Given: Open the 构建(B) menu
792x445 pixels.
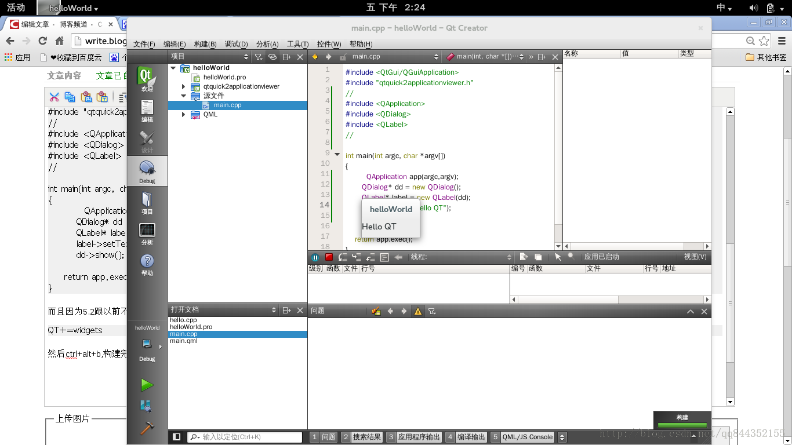Looking at the screenshot, I should [x=205, y=44].
